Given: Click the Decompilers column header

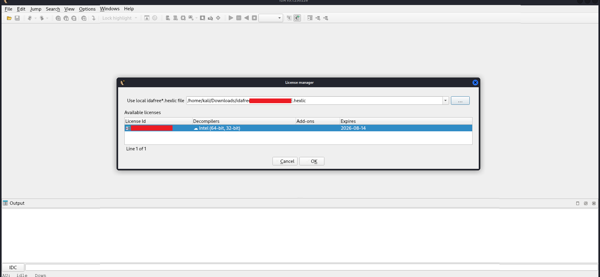Looking at the screenshot, I should [244, 121].
